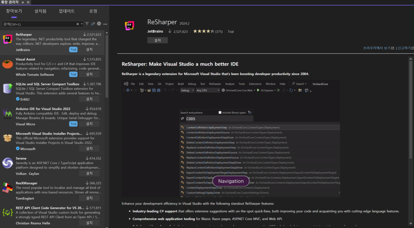The height and width of the screenshot is (228, 414).
Task: Select the Installer Projects box icon
Action: (7, 138)
